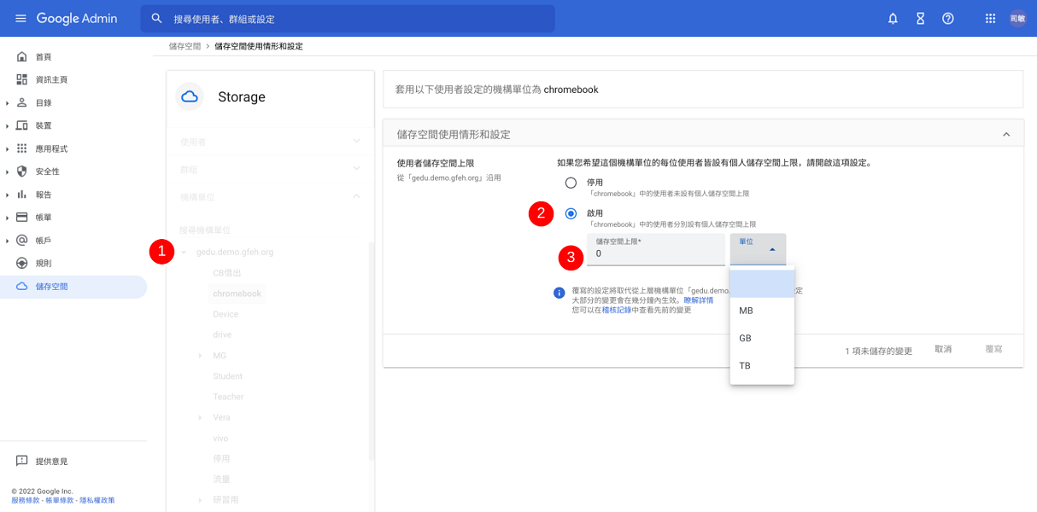Click the 儲存空間上限 input field
The width and height of the screenshot is (1037, 512).
tap(655, 249)
